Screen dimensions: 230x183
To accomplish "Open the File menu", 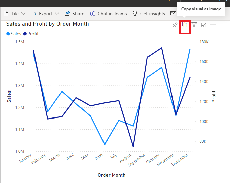I will (x=15, y=14).
